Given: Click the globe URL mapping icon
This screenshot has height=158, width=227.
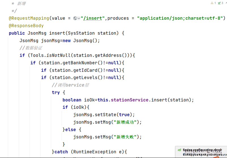Looking at the screenshot, I should pyautogui.click(x=75, y=18).
